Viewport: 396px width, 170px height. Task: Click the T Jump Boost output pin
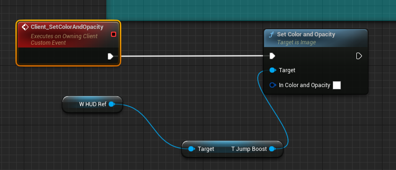point(272,149)
